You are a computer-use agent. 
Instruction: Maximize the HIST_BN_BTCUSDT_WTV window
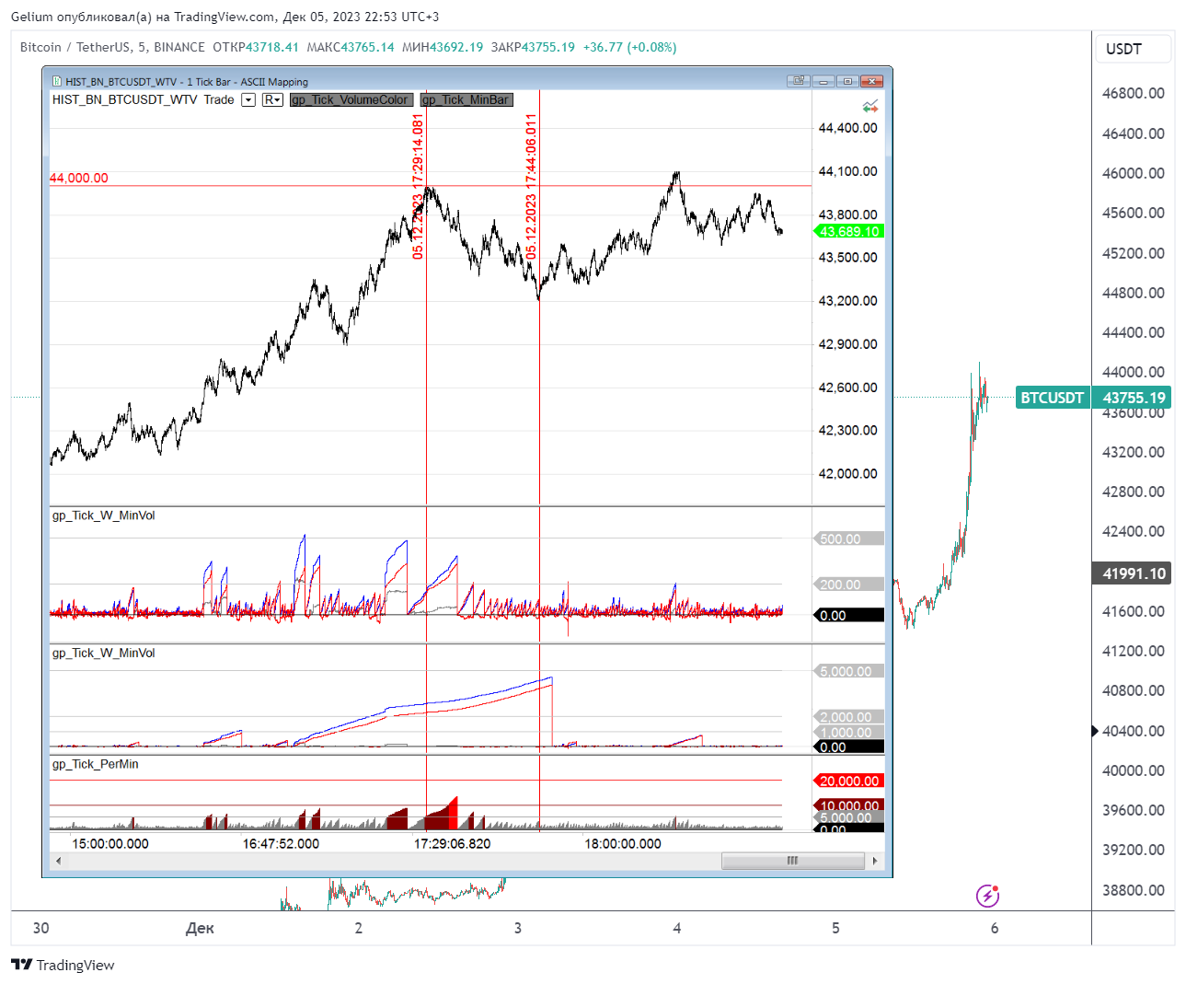click(848, 81)
